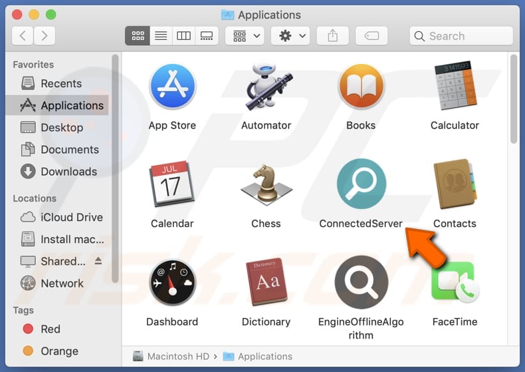The width and height of the screenshot is (525, 372).
Task: Filter by the Red tag
Action: point(57,329)
